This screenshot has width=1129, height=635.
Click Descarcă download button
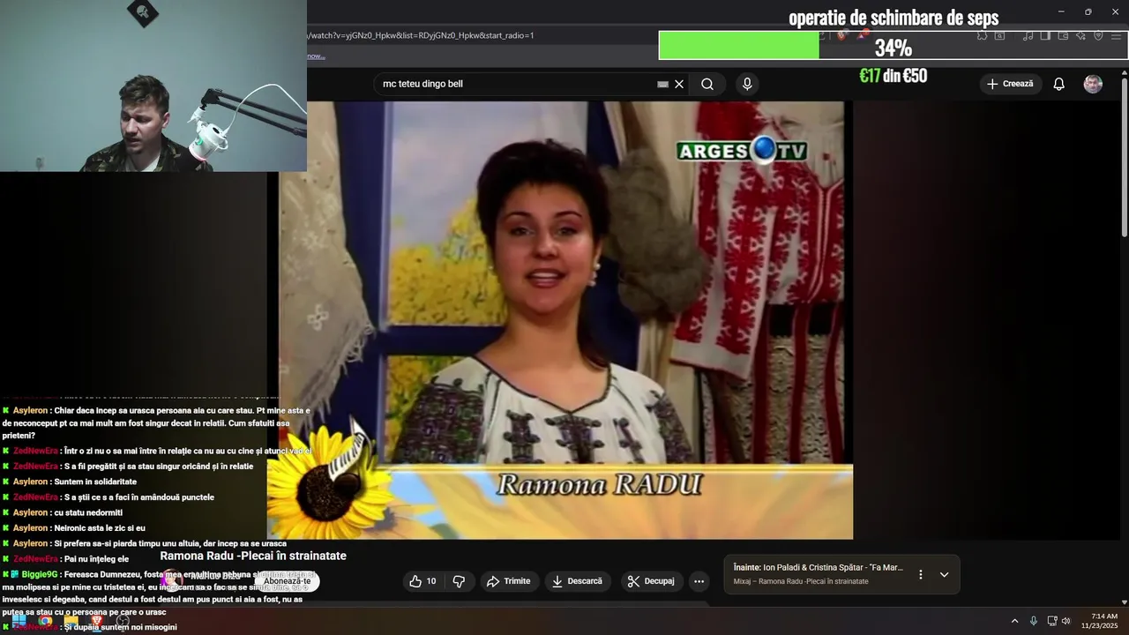(x=577, y=581)
